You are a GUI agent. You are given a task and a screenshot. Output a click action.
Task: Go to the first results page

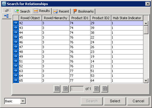point(57,89)
